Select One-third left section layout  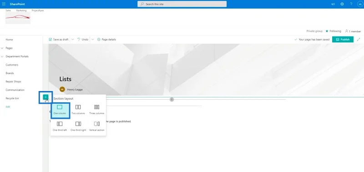click(x=60, y=126)
